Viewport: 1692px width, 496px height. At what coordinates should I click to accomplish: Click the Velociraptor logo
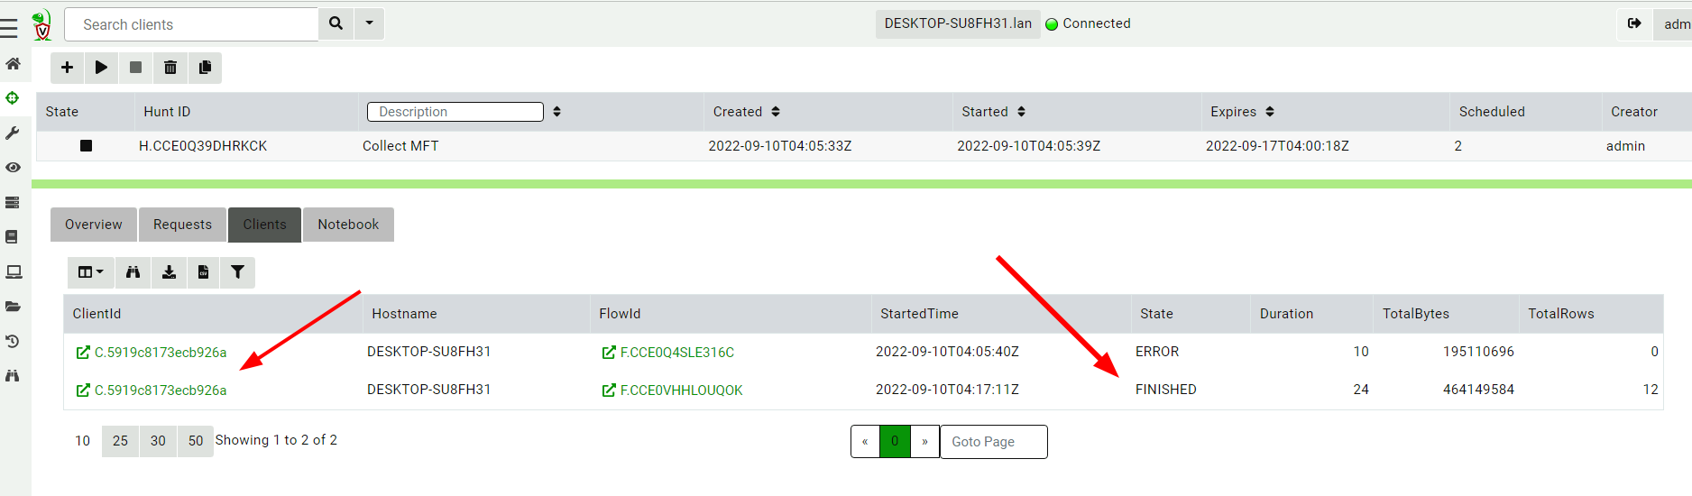click(41, 25)
